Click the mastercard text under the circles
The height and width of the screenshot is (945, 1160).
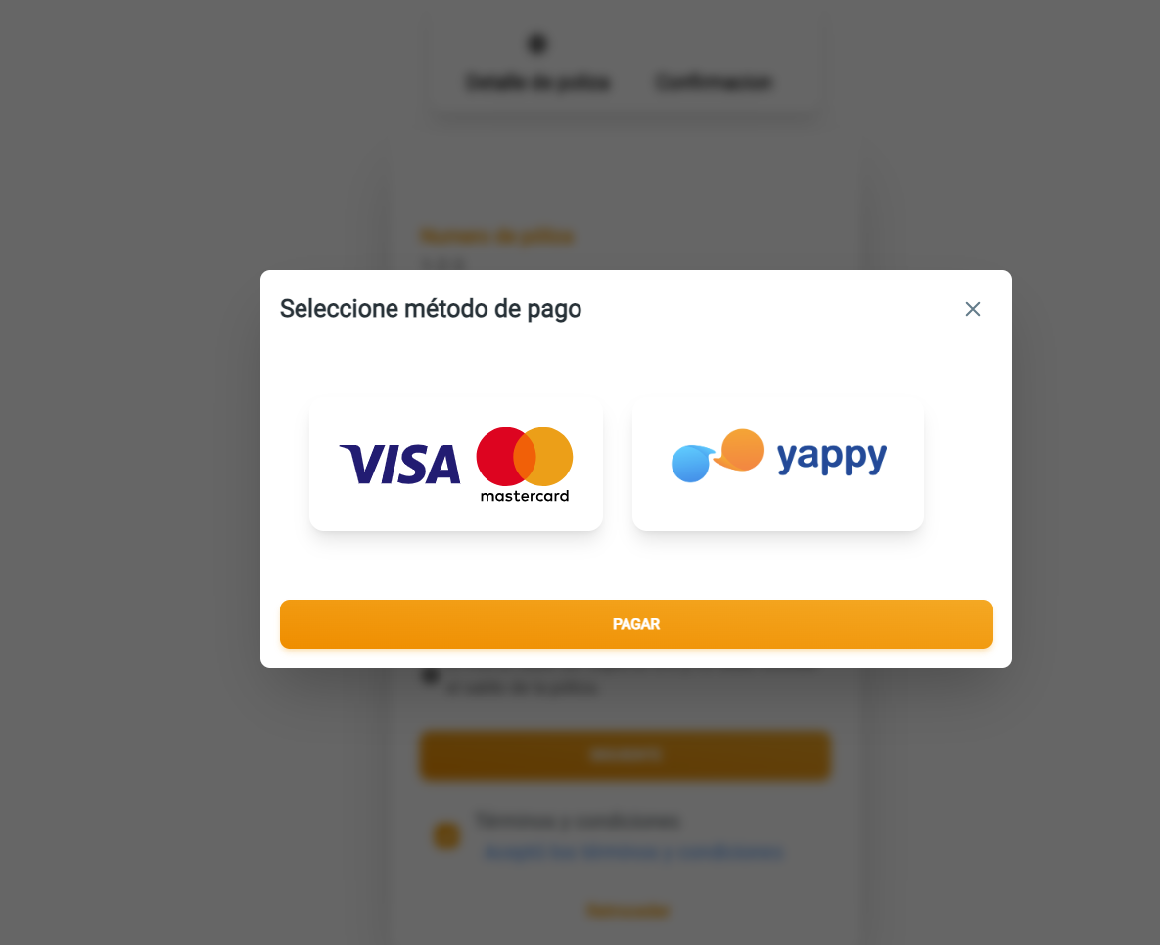click(x=525, y=496)
